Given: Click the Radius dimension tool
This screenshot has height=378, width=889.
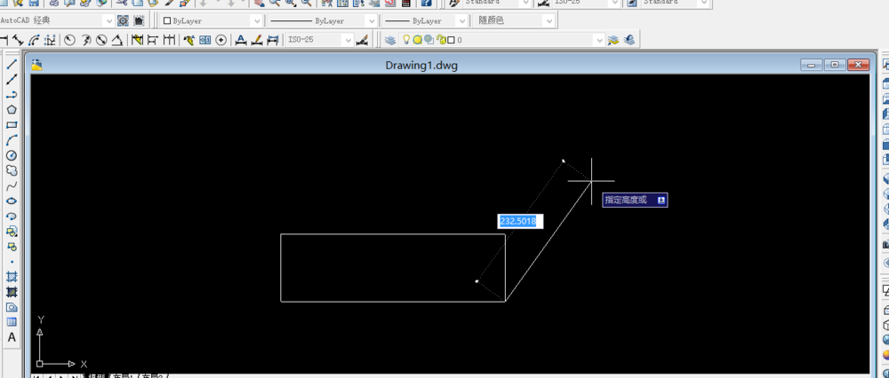Looking at the screenshot, I should click(x=69, y=40).
